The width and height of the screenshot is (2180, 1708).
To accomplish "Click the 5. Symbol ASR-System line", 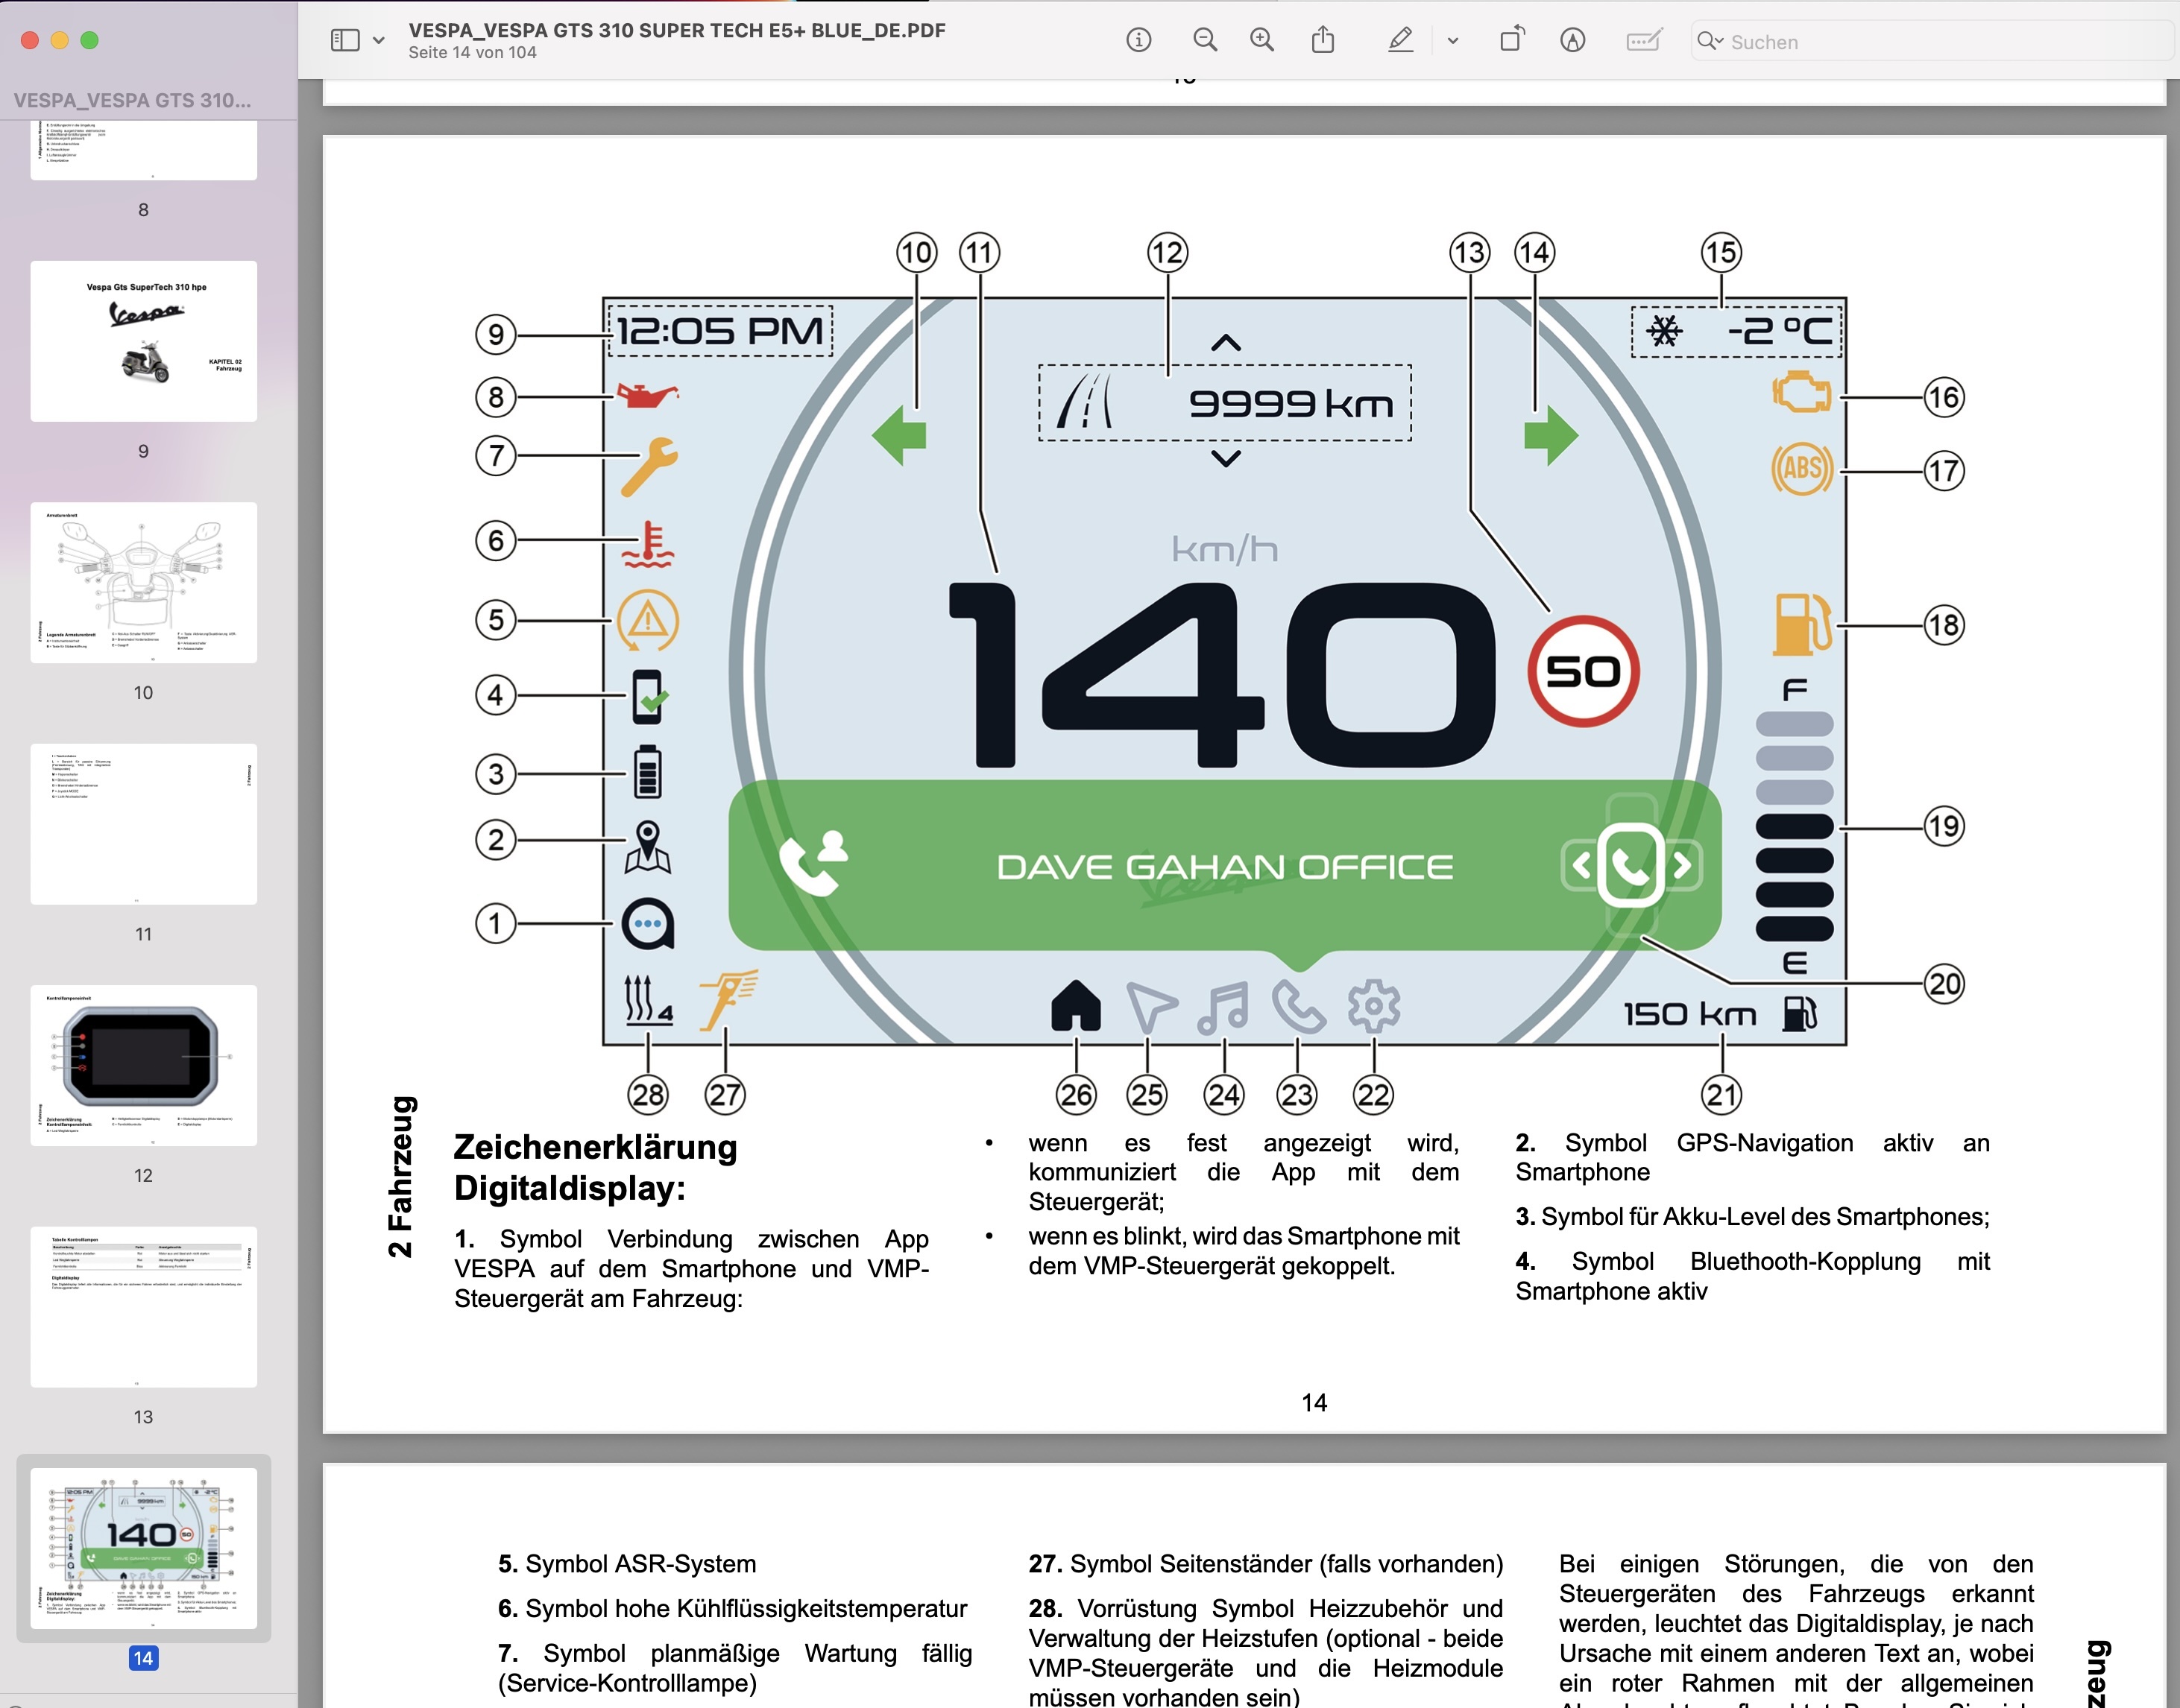I will (626, 1564).
